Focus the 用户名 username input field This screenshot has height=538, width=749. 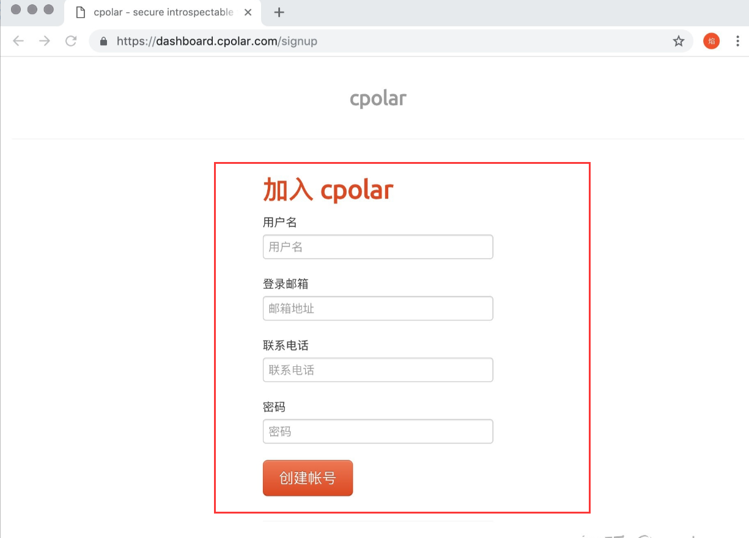point(378,247)
